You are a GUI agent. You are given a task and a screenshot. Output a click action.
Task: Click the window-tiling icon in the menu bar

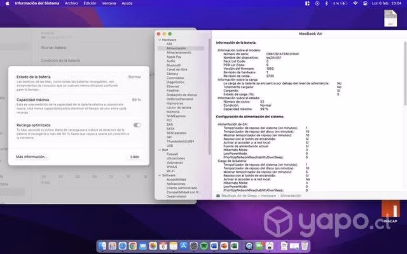pos(307,3)
